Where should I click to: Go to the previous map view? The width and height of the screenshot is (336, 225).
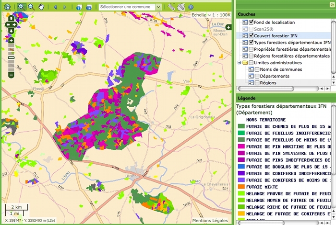point(55,7)
